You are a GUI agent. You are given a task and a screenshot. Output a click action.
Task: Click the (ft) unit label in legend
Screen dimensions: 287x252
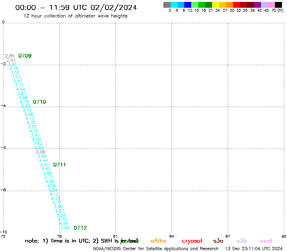pos(280,10)
